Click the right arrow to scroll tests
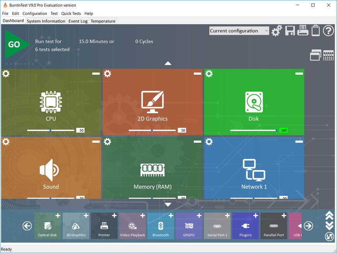 click(308, 226)
